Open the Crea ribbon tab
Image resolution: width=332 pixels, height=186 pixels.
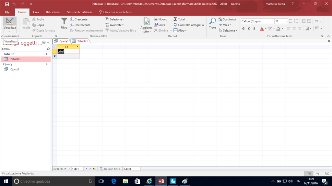pyautogui.click(x=36, y=12)
